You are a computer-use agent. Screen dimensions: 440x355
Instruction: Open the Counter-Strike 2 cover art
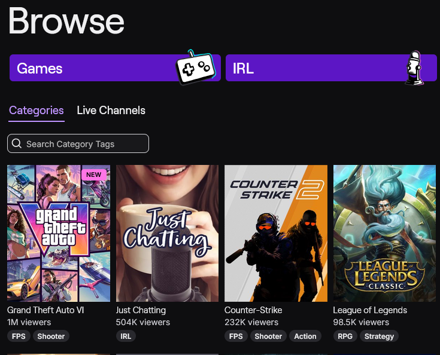(276, 233)
